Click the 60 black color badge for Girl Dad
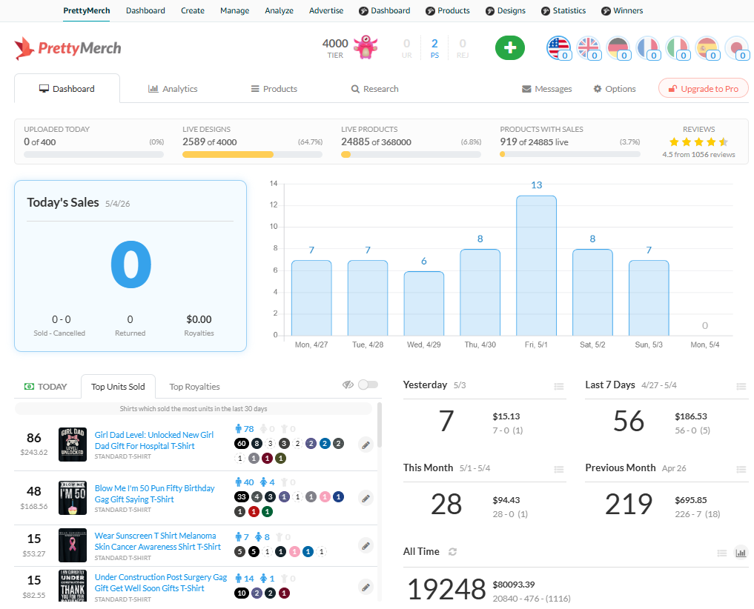 point(242,444)
